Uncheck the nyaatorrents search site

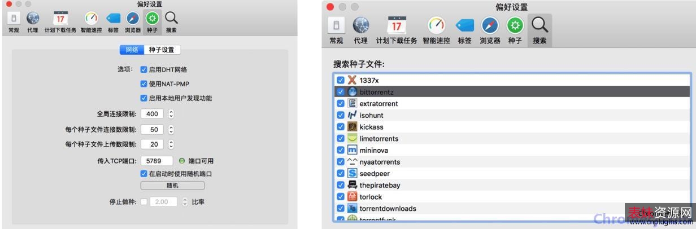coord(340,162)
